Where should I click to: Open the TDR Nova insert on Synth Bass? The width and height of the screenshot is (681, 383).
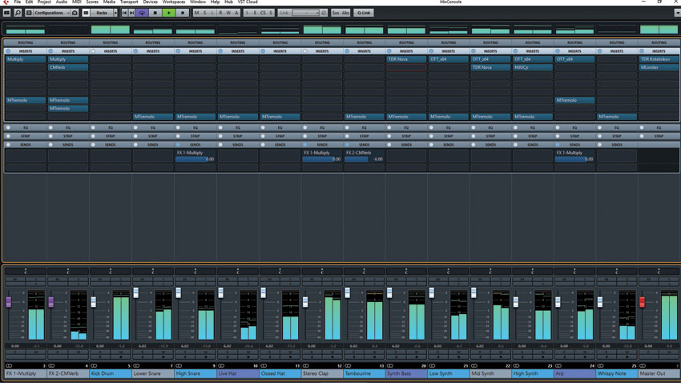[406, 59]
